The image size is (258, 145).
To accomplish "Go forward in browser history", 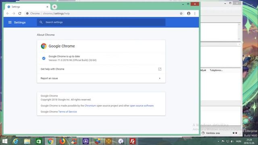I will 14,13.
